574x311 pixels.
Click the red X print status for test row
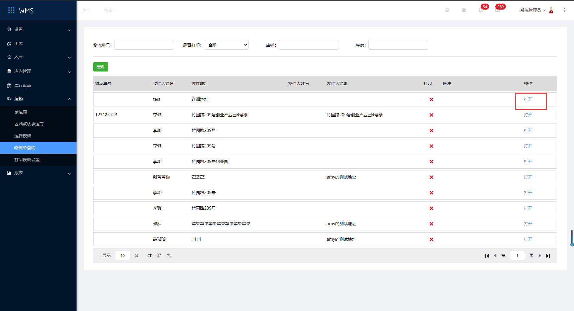[431, 99]
